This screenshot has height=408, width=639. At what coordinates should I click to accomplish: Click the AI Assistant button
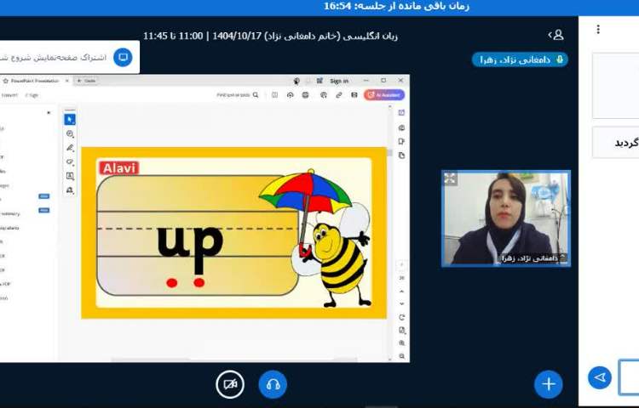coord(384,95)
